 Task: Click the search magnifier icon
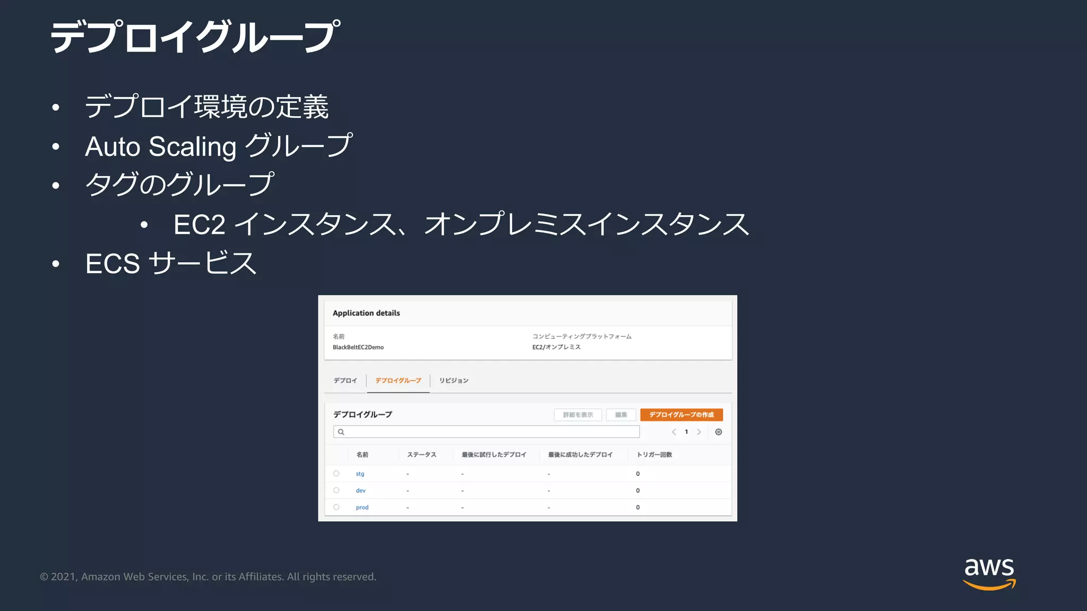(341, 432)
